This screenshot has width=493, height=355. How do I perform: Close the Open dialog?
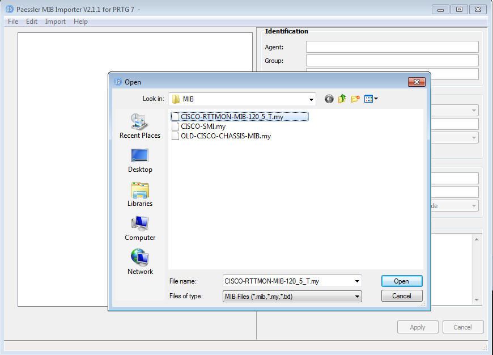pyautogui.click(x=416, y=82)
